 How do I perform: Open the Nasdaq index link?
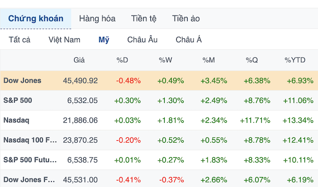pos(16,120)
